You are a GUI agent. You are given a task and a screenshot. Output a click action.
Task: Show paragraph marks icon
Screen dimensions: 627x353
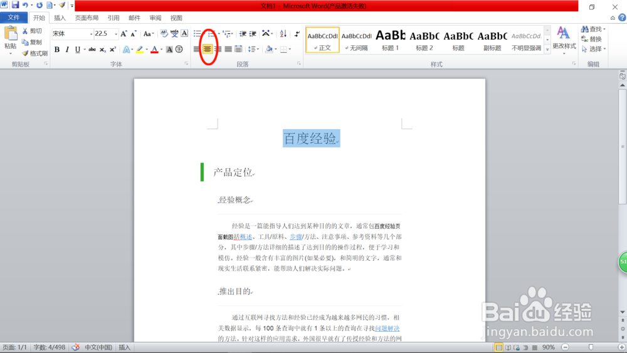(x=297, y=34)
